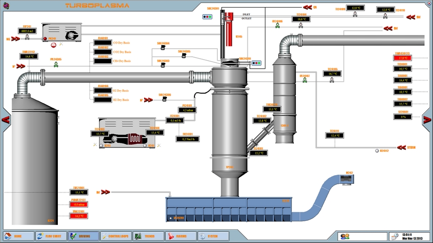Click the NG inlet red arrows
The width and height of the screenshot is (433, 243).
coord(16,39)
